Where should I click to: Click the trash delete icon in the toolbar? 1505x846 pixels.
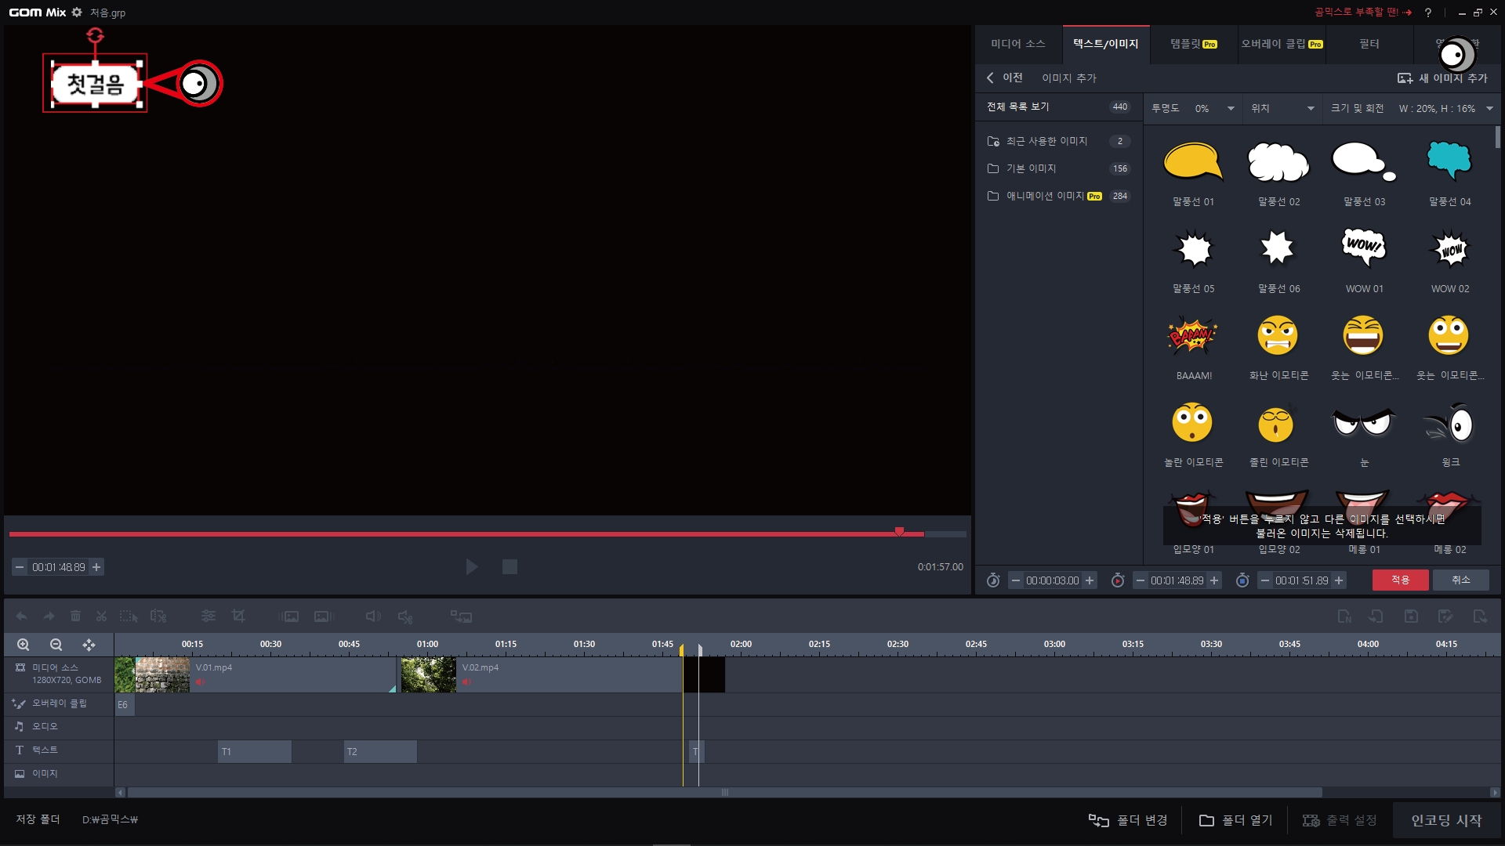point(75,616)
